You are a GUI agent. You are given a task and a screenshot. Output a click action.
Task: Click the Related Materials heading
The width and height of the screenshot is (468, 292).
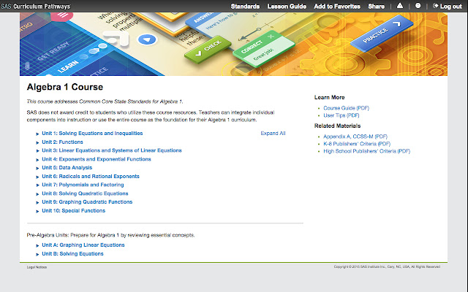337,126
